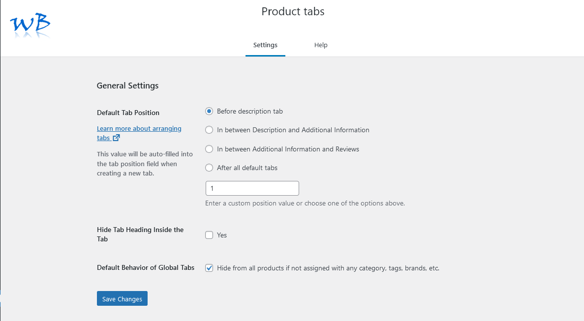
Task: Open the Help tab
Action: [x=321, y=45]
